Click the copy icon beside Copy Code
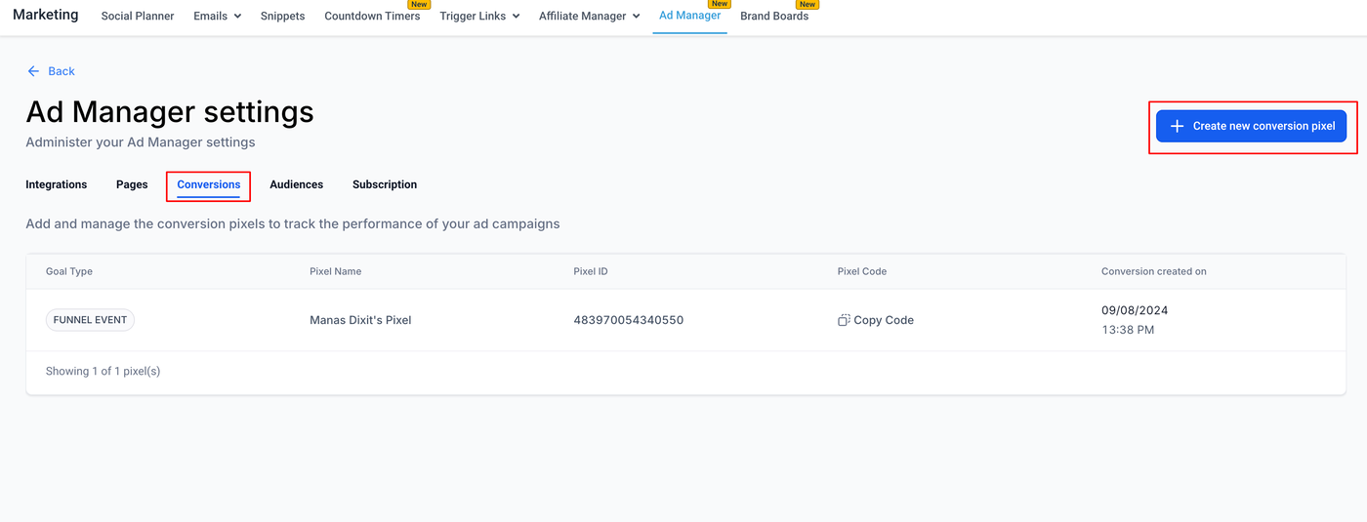Image resolution: width=1367 pixels, height=522 pixels. coord(844,320)
